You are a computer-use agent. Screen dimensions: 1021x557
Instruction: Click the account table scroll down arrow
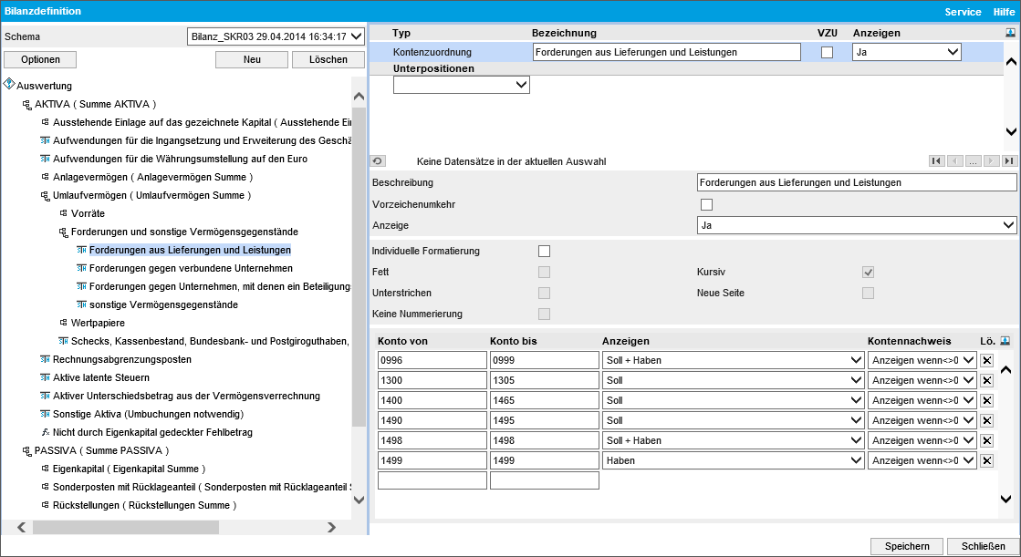point(1006,499)
